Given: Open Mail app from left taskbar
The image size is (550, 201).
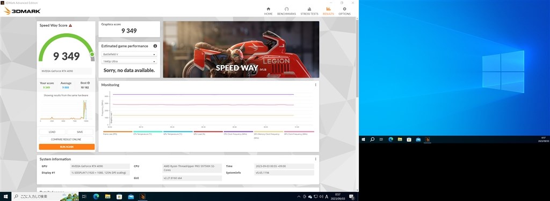Looking at the screenshot, I should point(131,197).
